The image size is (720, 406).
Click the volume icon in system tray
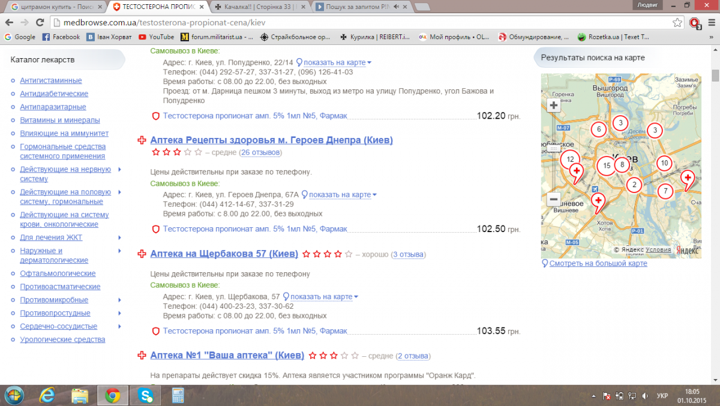[644, 396]
